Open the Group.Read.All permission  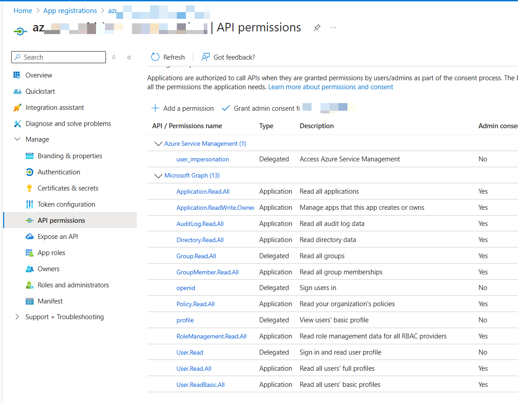[196, 256]
